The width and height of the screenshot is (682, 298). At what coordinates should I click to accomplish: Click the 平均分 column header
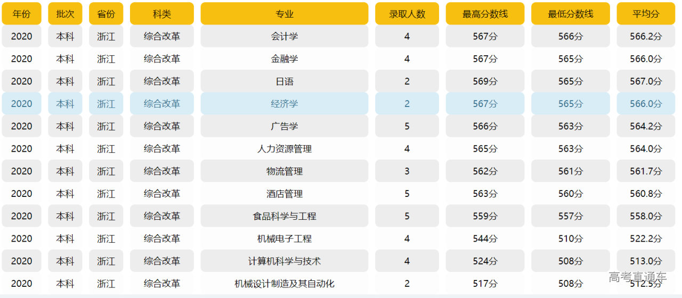point(646,14)
